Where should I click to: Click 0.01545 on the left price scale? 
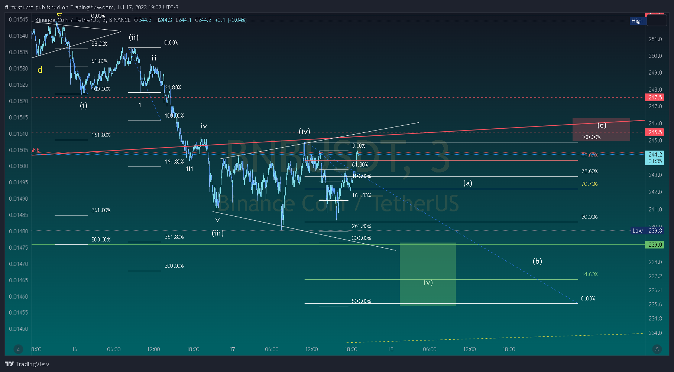[x=19, y=20]
